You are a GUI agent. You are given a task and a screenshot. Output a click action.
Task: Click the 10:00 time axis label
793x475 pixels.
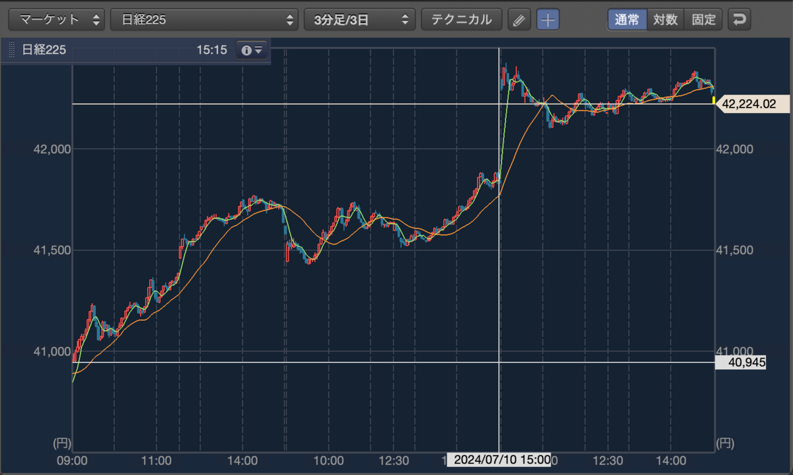pyautogui.click(x=328, y=460)
